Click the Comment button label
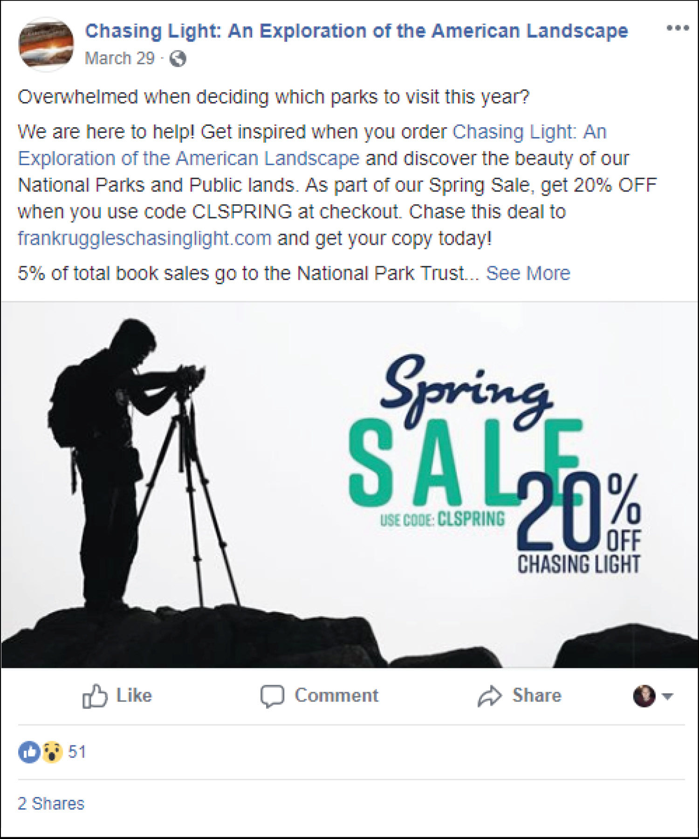Image resolution: width=699 pixels, height=839 pixels. tap(336, 695)
